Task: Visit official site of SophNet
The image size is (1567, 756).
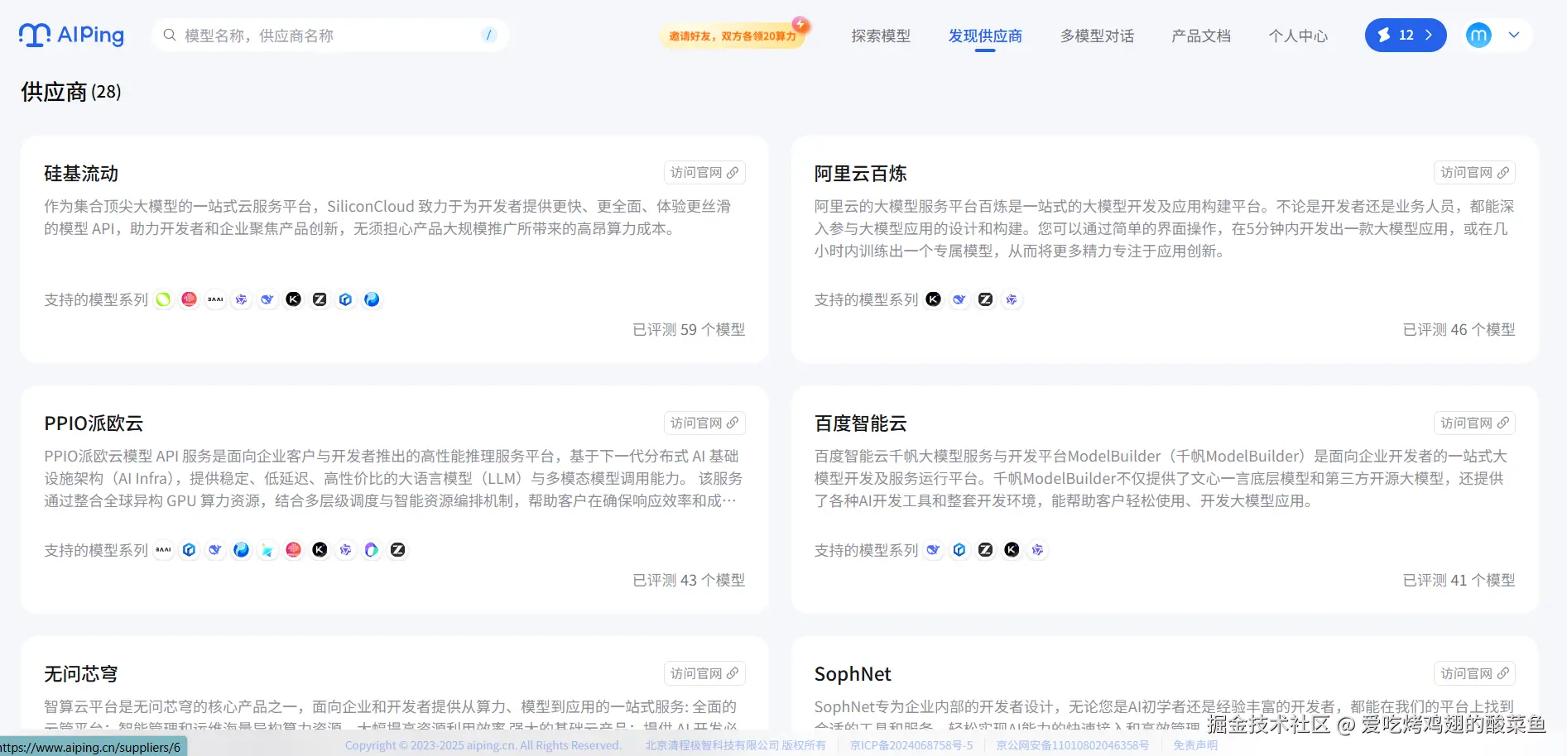Action: point(1474,674)
